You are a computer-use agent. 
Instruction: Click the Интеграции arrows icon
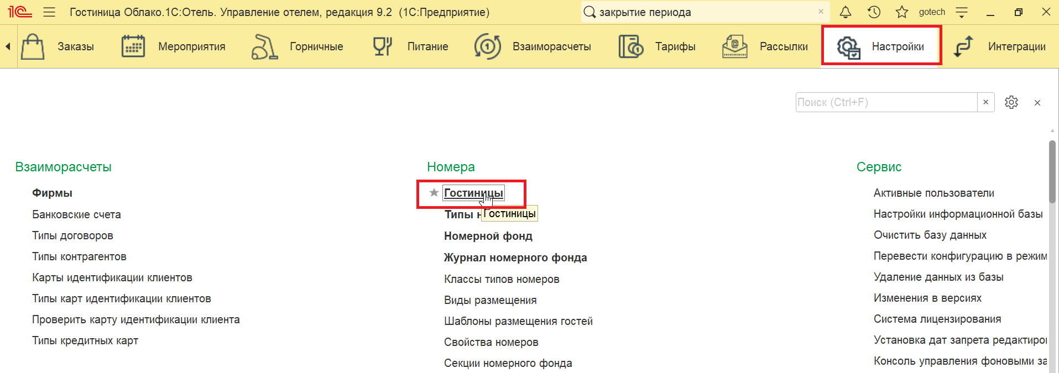coord(963,46)
